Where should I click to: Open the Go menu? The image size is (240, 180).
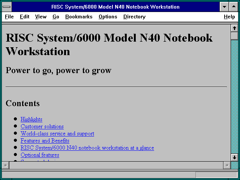point(56,16)
